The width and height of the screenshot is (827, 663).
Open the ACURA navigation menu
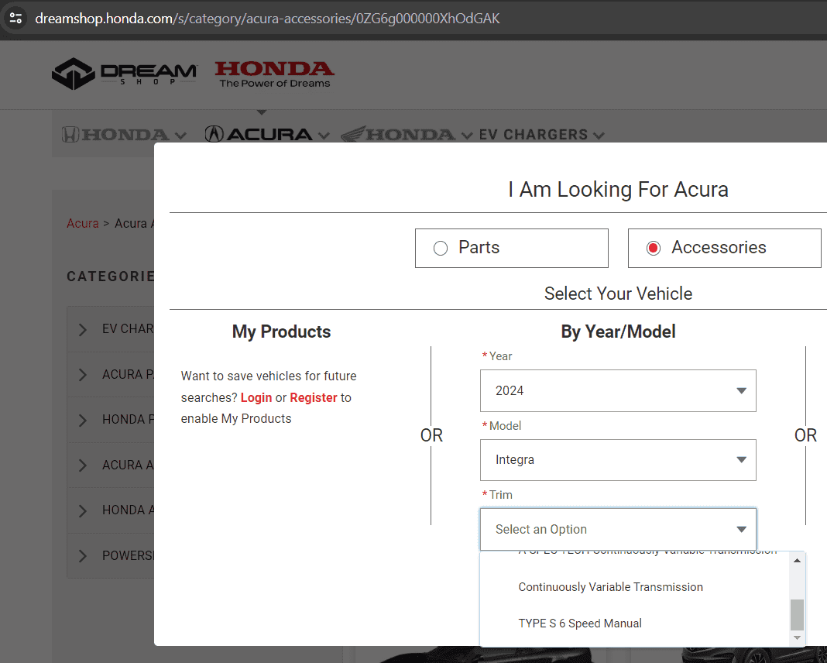267,133
